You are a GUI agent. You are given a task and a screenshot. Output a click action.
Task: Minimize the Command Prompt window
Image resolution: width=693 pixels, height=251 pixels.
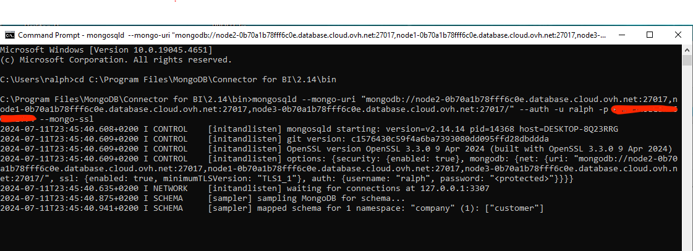[x=620, y=35]
